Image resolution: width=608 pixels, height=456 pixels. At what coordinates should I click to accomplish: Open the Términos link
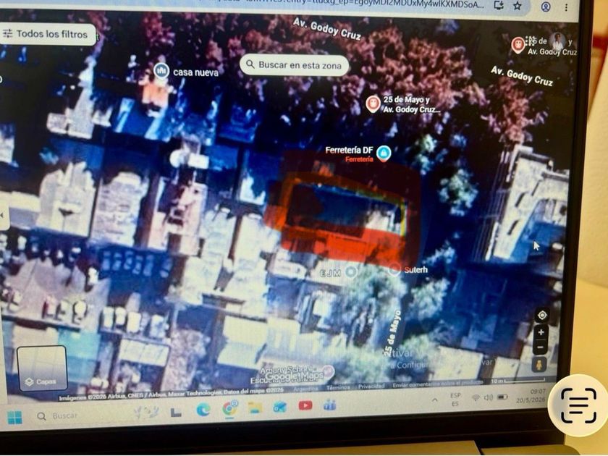pos(339,387)
